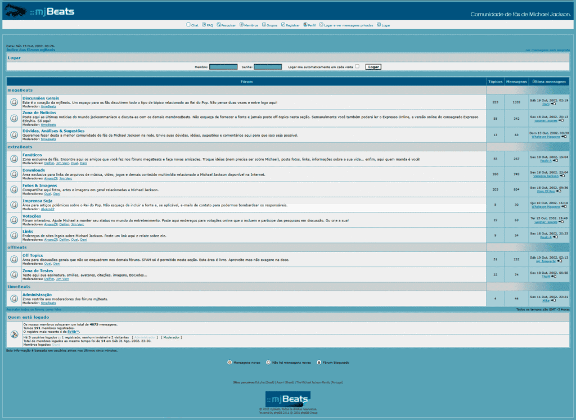The width and height of the screenshot is (576, 420).
Task: Open the Dúvidas, Análises & Sugestões forum
Action: (x=53, y=130)
